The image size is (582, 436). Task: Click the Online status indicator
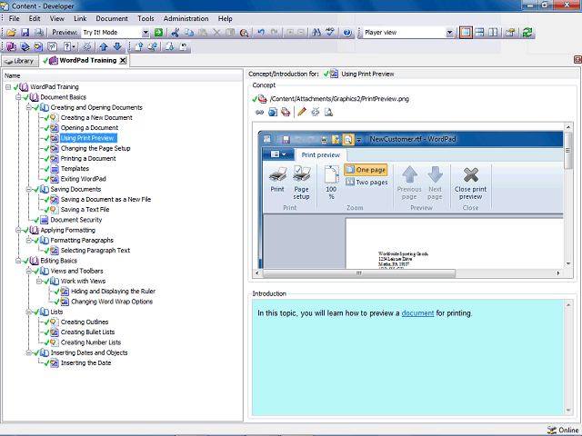pyautogui.click(x=563, y=430)
